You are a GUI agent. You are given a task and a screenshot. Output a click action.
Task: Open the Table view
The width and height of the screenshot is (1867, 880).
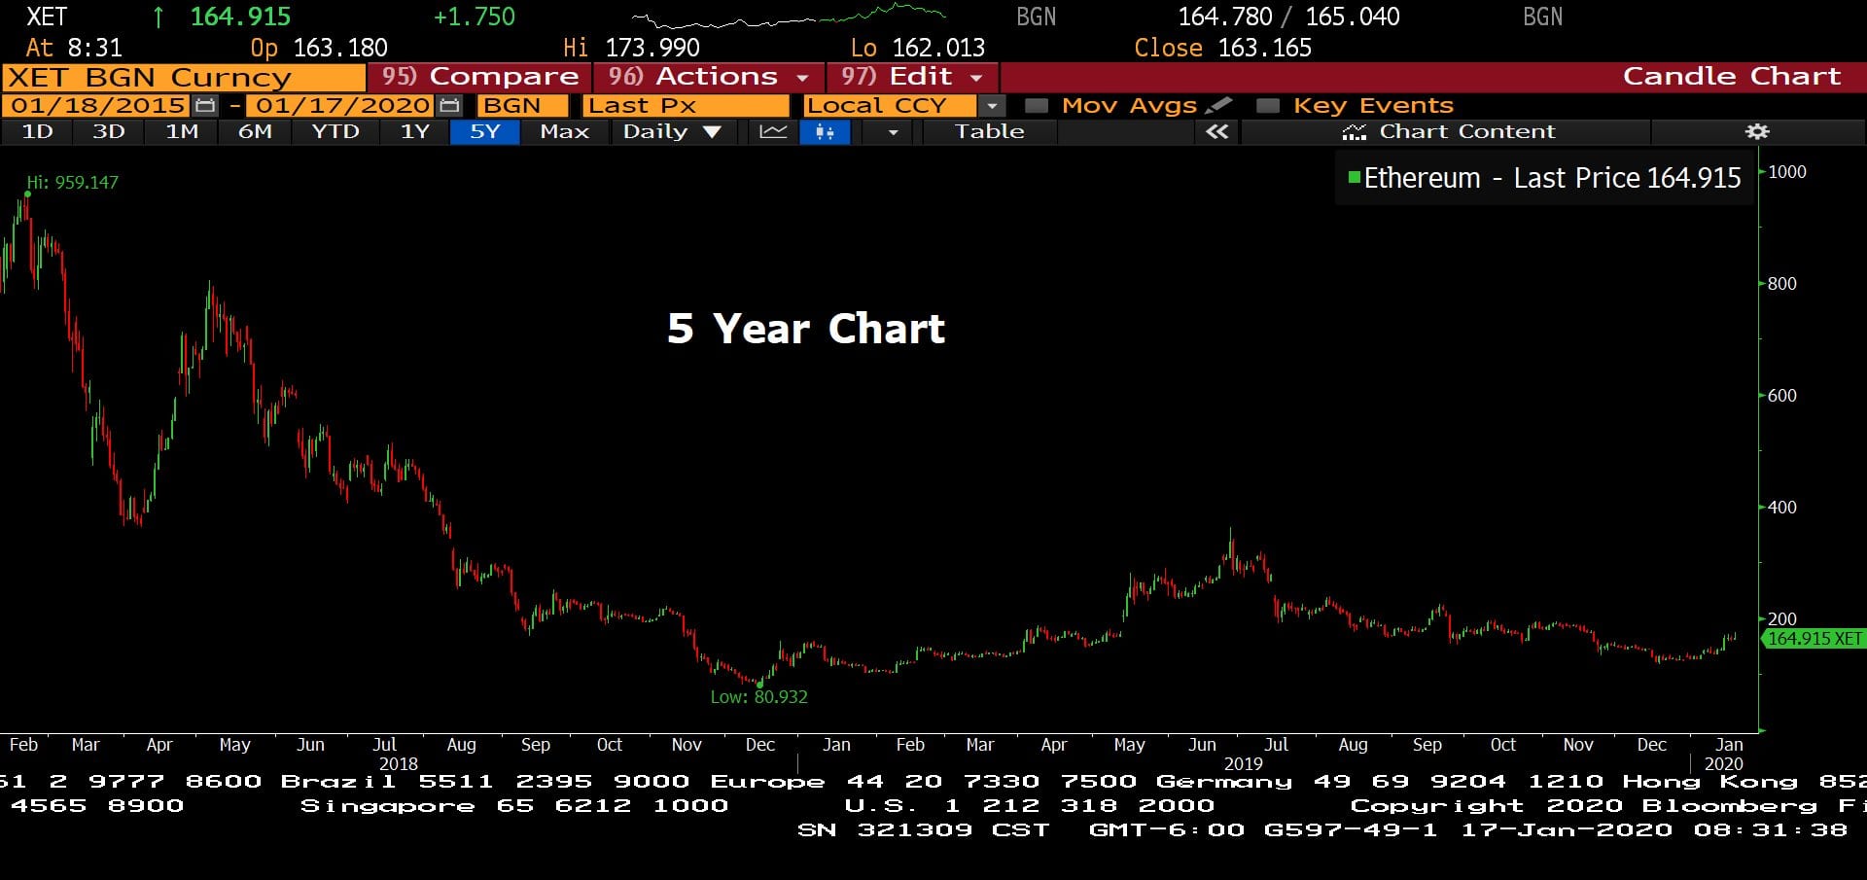[x=989, y=131]
